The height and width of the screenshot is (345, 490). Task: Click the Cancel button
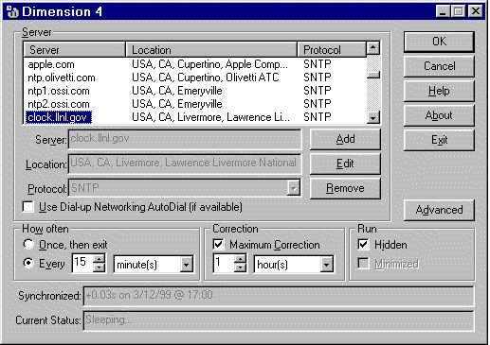pyautogui.click(x=439, y=66)
